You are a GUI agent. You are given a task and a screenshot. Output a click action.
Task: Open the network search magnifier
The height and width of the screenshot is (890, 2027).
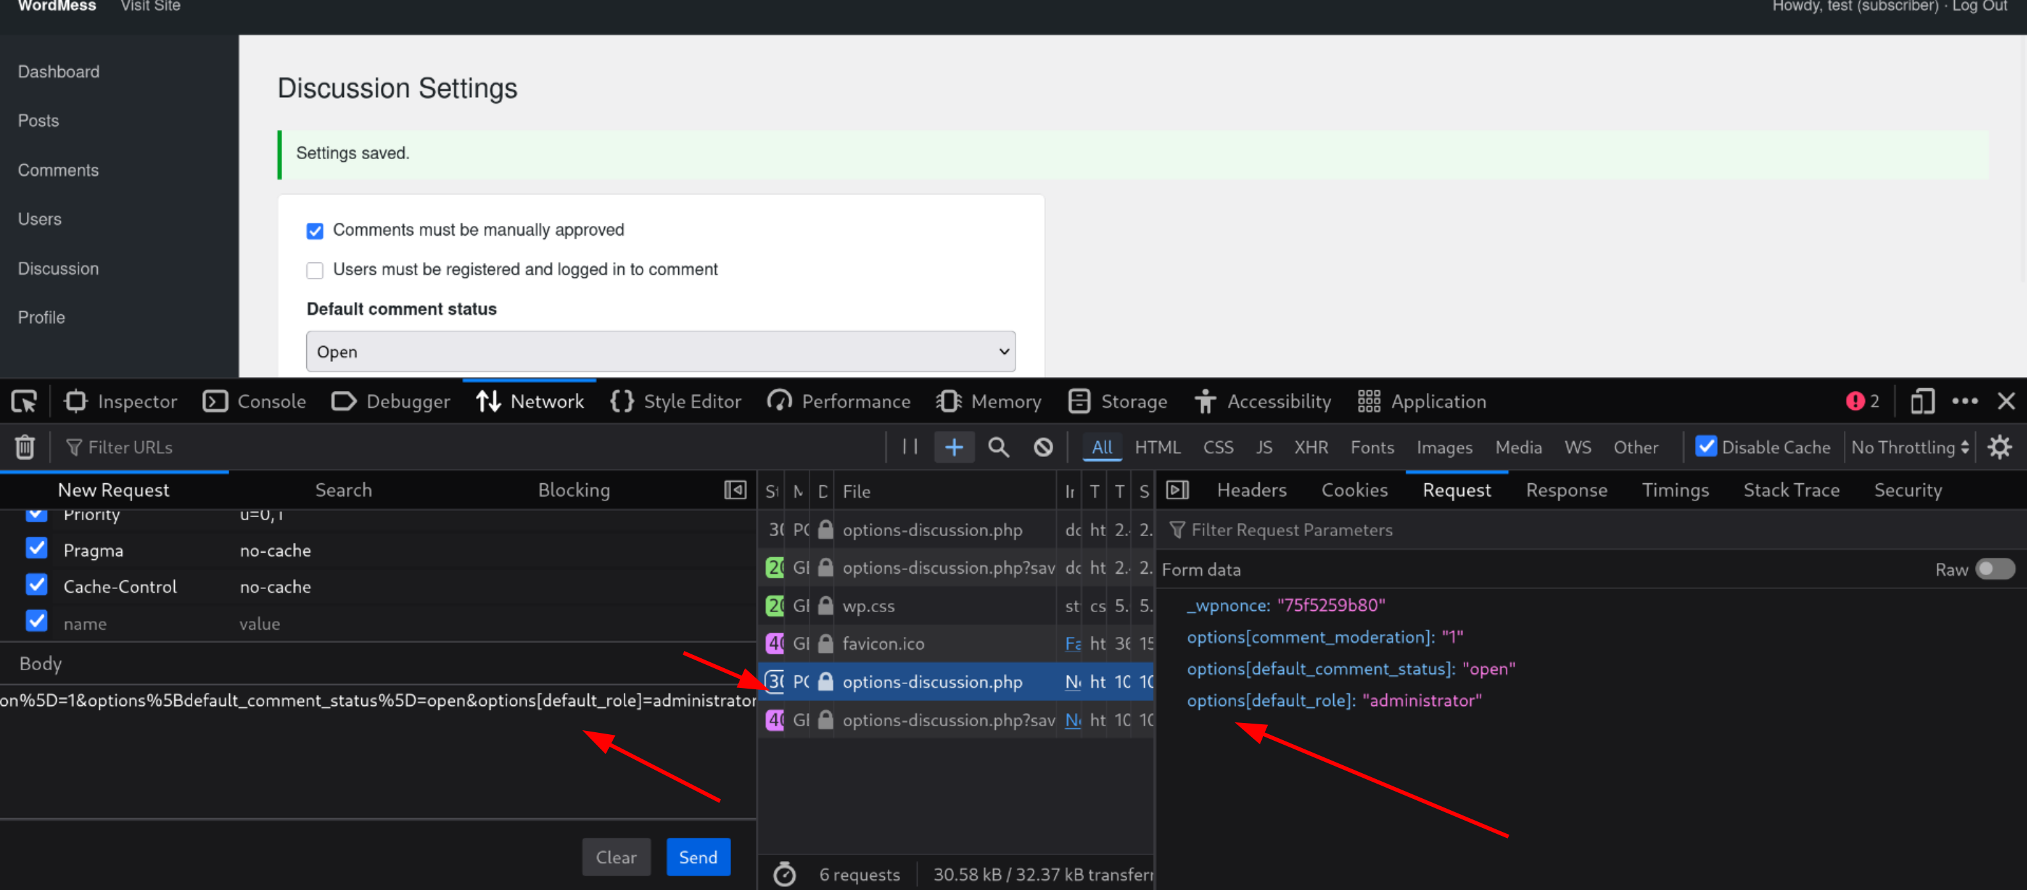[998, 447]
